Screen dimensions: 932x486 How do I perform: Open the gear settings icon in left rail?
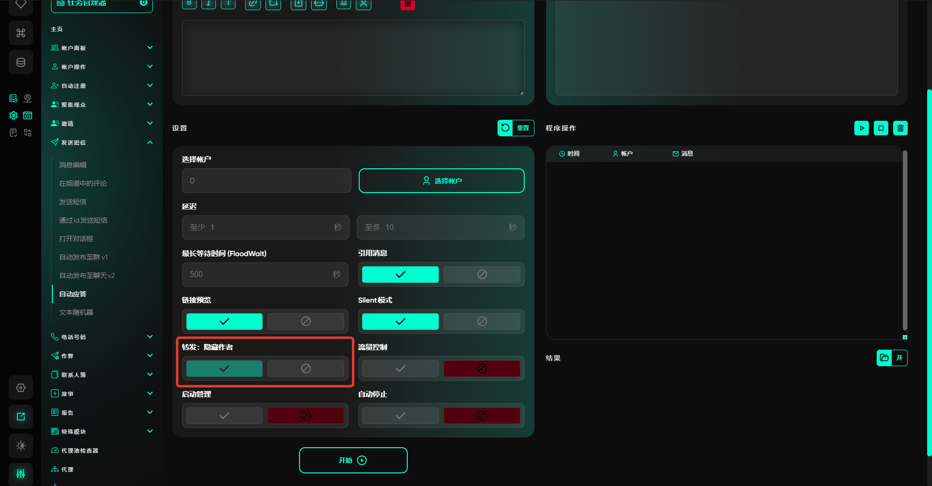click(21, 388)
